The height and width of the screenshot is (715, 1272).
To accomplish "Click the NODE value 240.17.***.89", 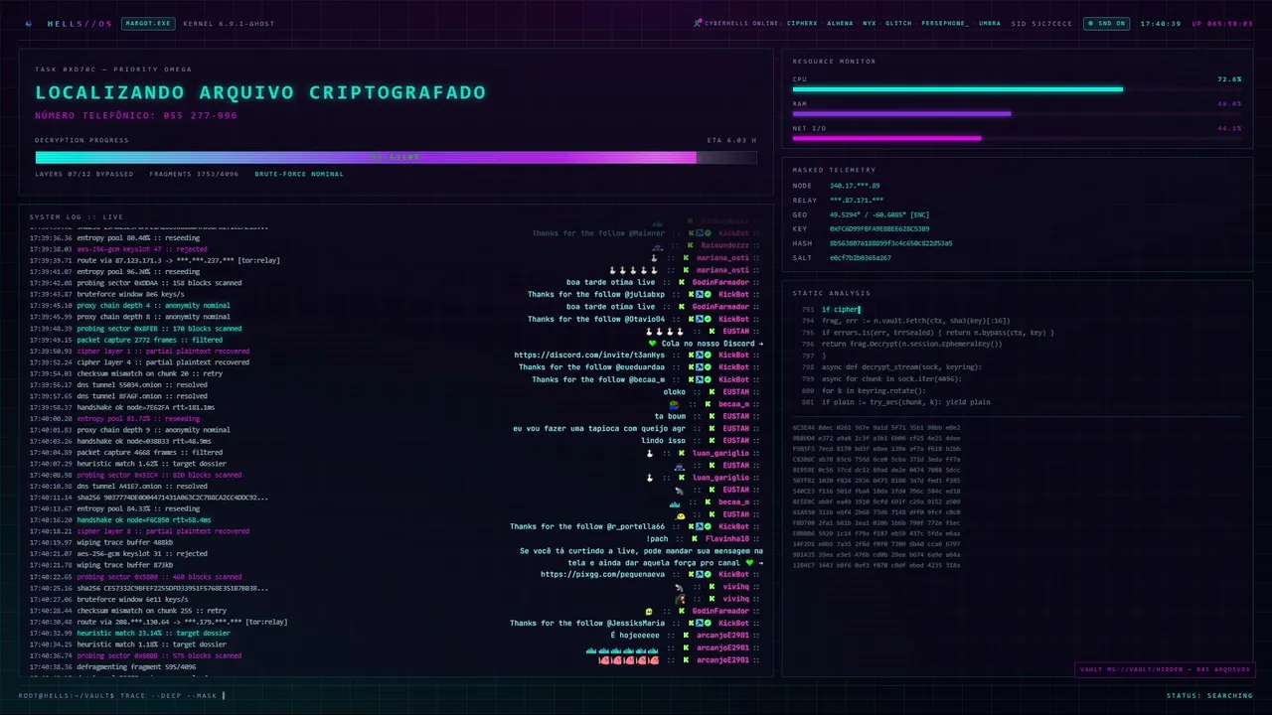I will click(855, 186).
